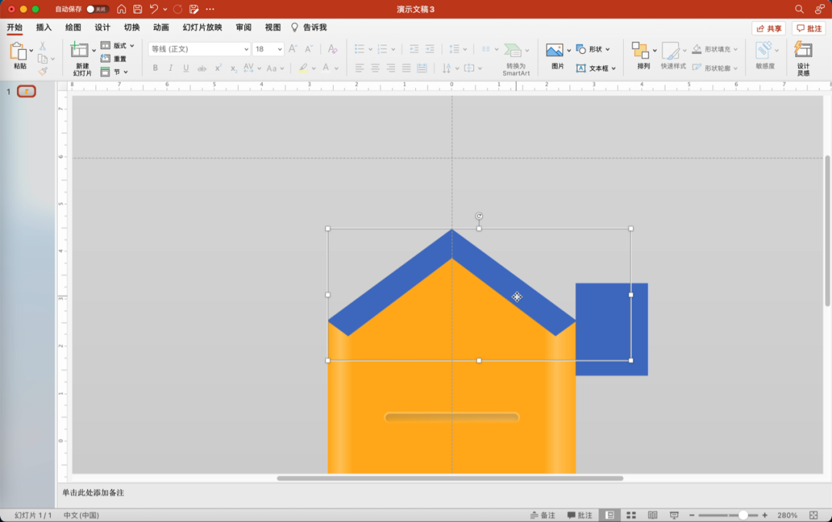Switch to slide sorter view icon
832x522 pixels.
tap(631, 515)
